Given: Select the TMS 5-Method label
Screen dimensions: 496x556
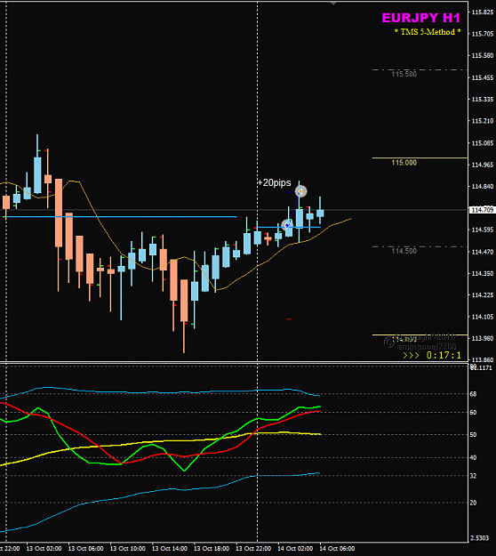Looking at the screenshot, I should (428, 32).
